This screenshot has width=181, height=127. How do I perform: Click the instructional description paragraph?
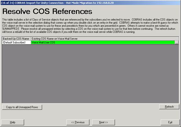click(90, 26)
